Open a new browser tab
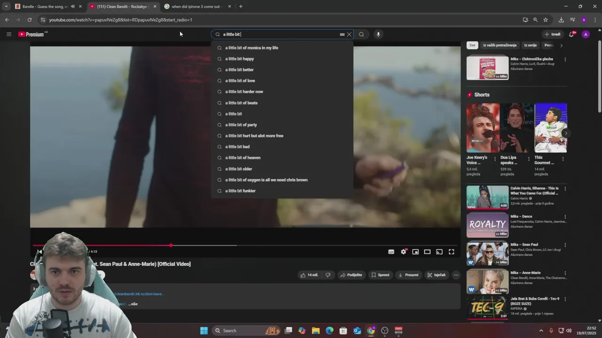Screen dimensions: 602x338 (241, 7)
